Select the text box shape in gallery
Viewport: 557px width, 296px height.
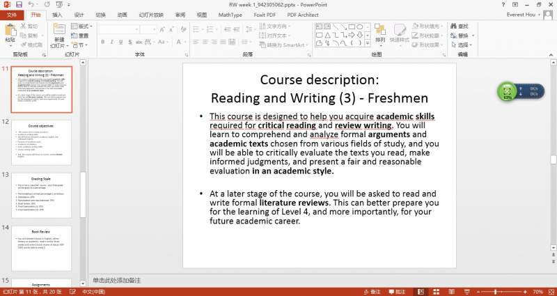tap(319, 26)
